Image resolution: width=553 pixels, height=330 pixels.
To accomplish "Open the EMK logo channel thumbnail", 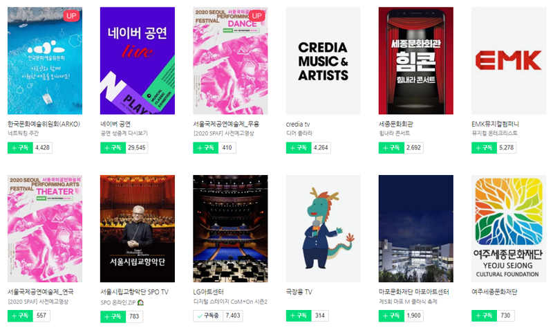I will (x=509, y=61).
